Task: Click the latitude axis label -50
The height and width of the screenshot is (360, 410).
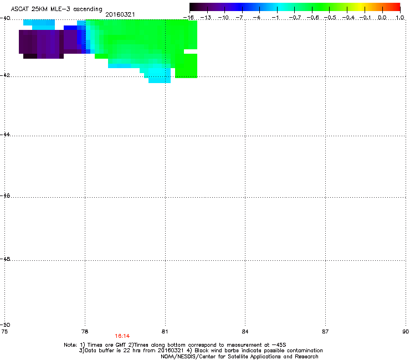Action: 5,325
